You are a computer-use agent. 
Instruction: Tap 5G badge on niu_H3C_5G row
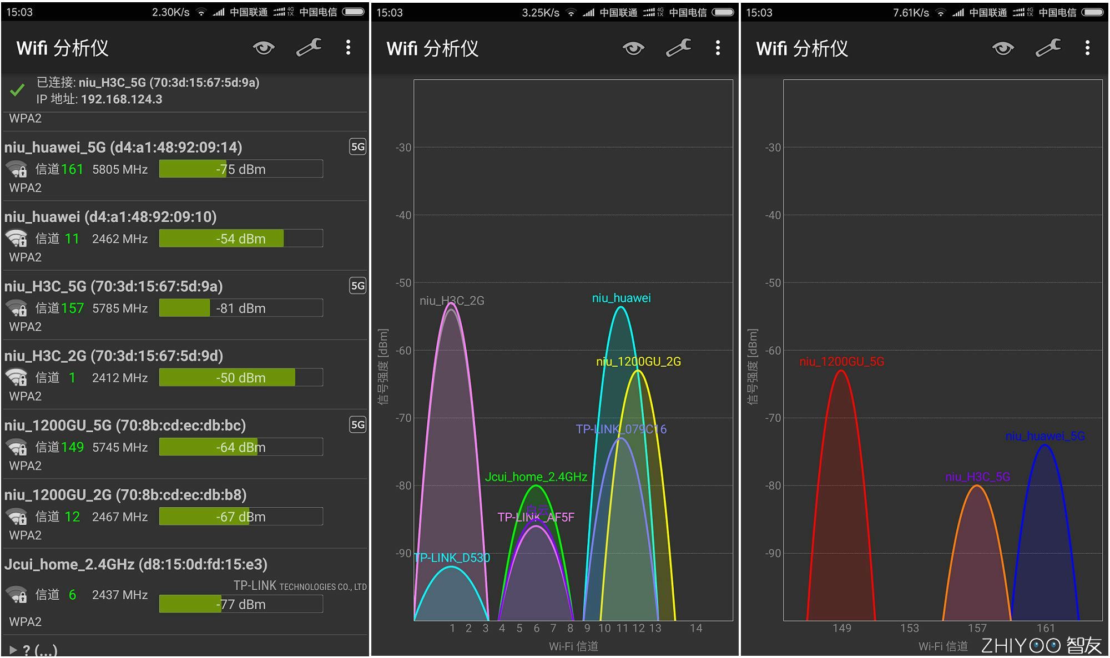click(x=357, y=286)
